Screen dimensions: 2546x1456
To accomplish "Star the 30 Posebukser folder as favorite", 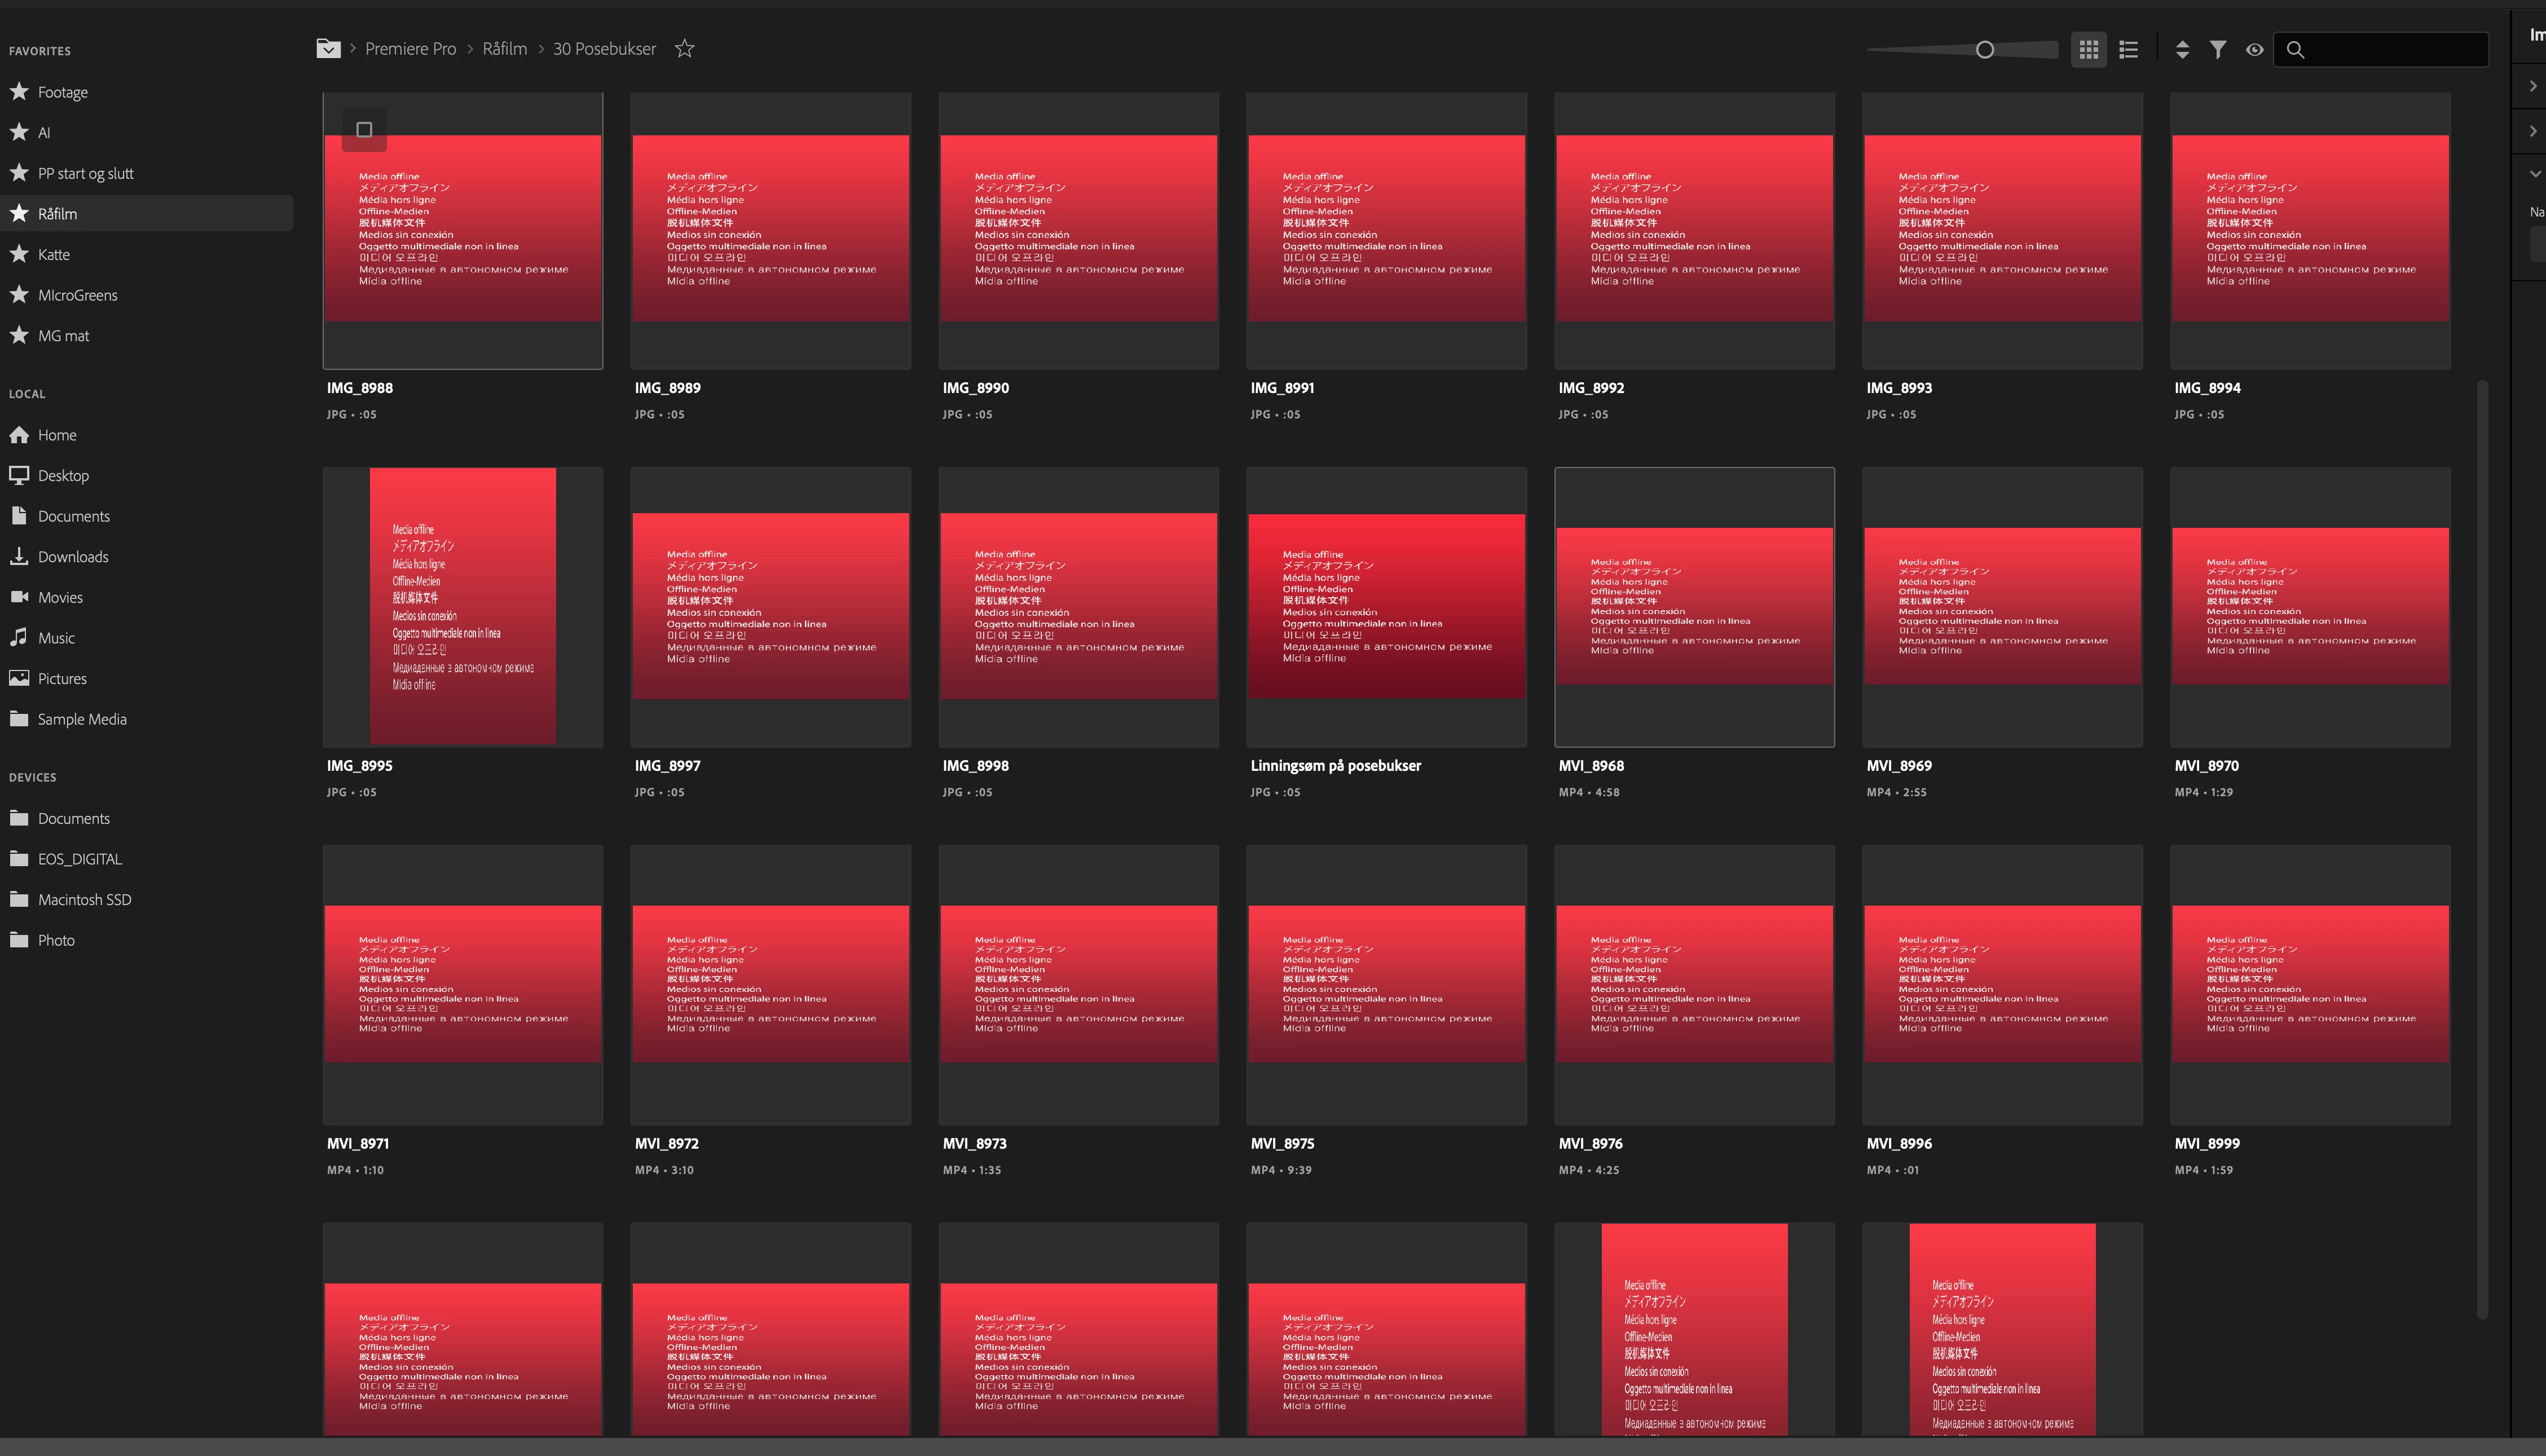I will 684,48.
